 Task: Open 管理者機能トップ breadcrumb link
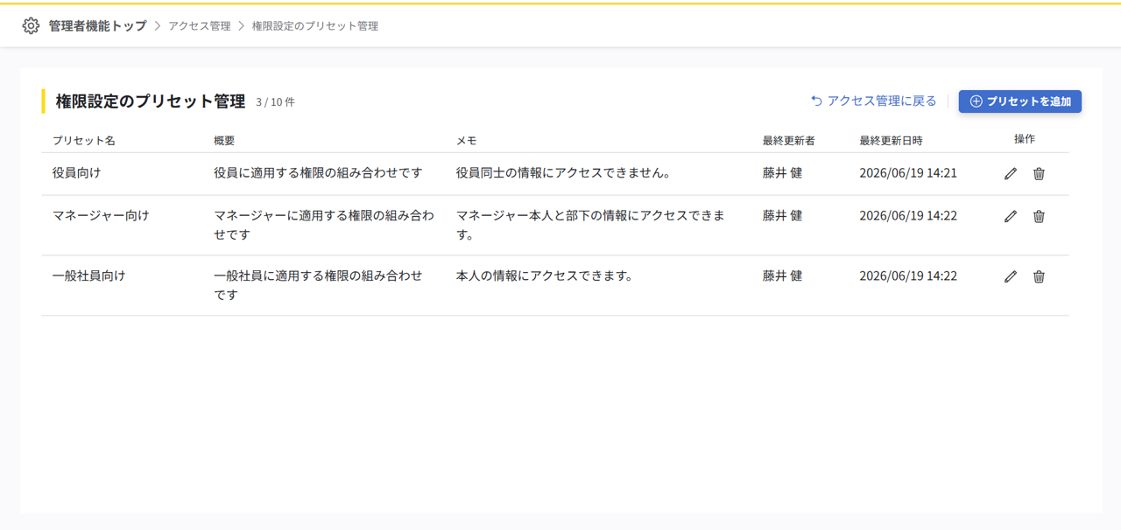coord(97,26)
